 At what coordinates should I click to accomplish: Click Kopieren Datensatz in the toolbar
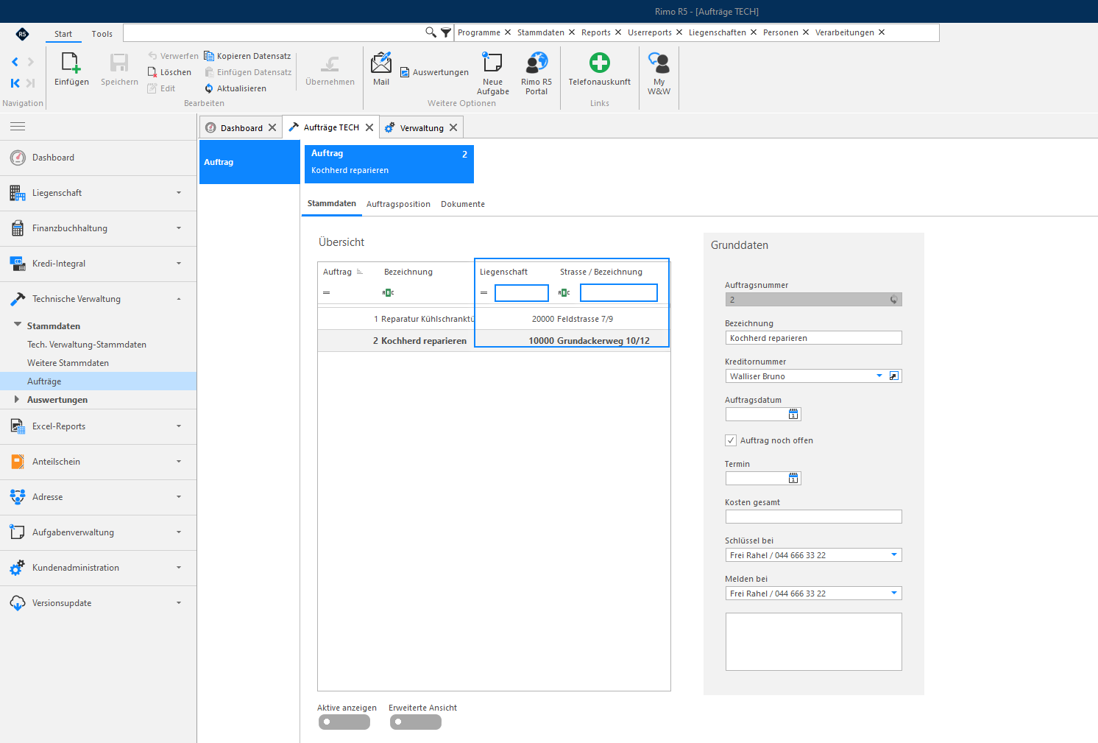[x=247, y=56]
